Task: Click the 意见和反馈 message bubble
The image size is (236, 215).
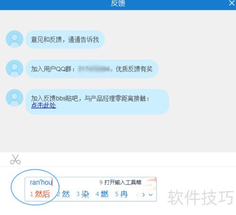Action: click(65, 40)
